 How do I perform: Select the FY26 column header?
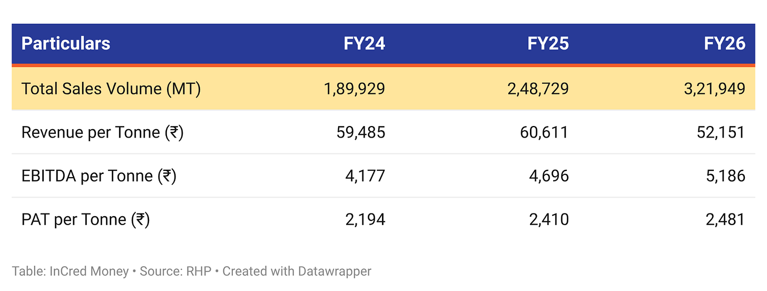pos(725,43)
